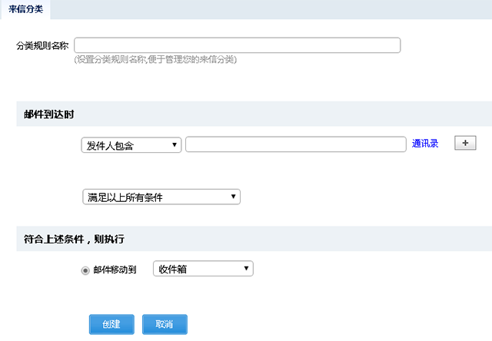Click empty tab bar beside 来信分类
The width and height of the screenshot is (492, 341).
(269, 9)
